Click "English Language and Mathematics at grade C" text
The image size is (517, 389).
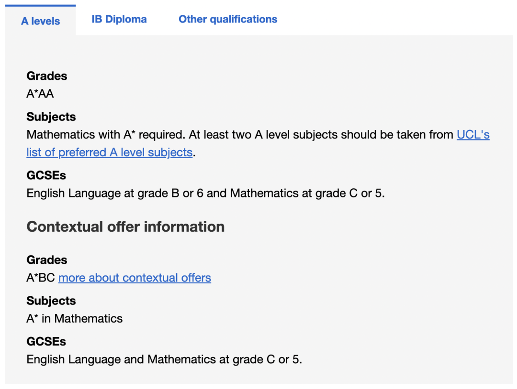tap(151, 359)
